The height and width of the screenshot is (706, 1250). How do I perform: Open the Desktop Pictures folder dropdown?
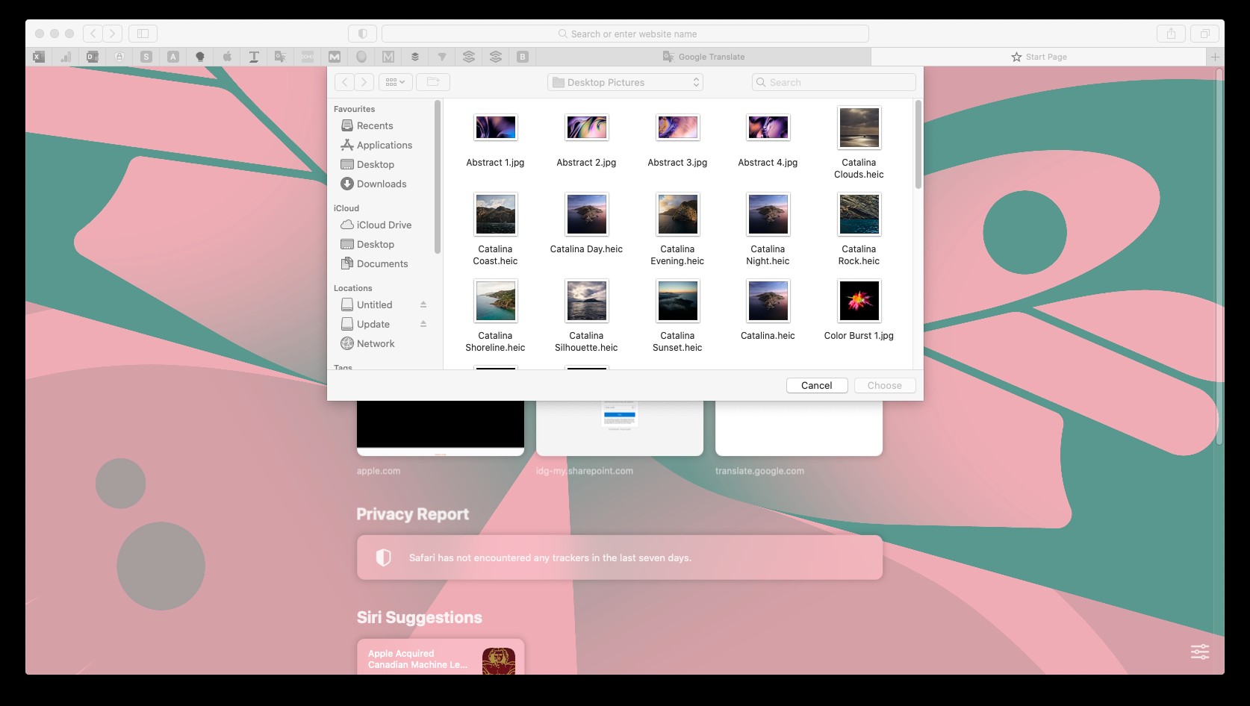(x=625, y=82)
